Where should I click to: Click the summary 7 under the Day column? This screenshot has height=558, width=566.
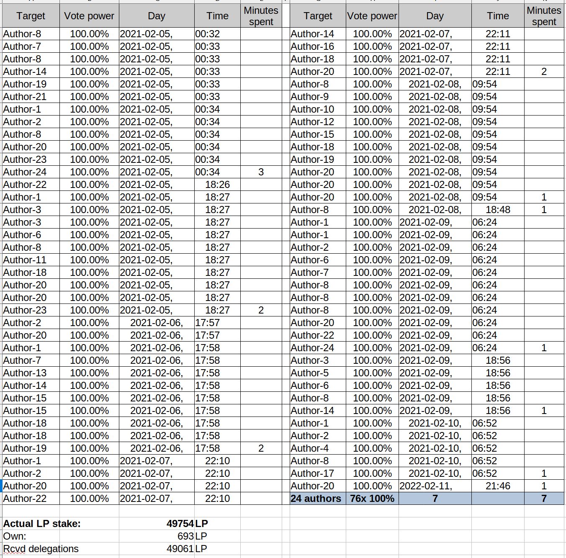pyautogui.click(x=435, y=499)
